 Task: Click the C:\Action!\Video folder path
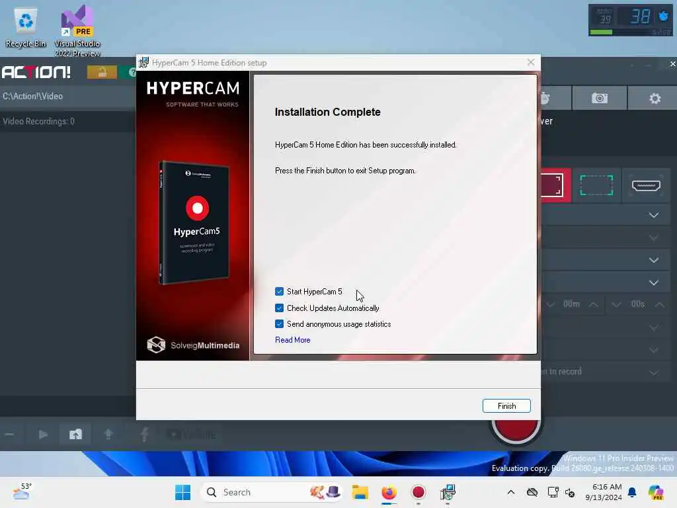pyautogui.click(x=33, y=96)
